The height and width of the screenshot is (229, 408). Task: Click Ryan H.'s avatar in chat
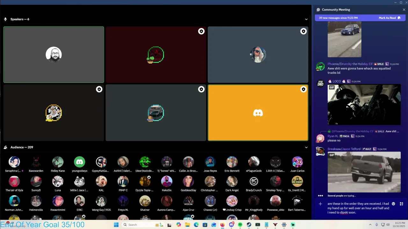tap(320, 138)
